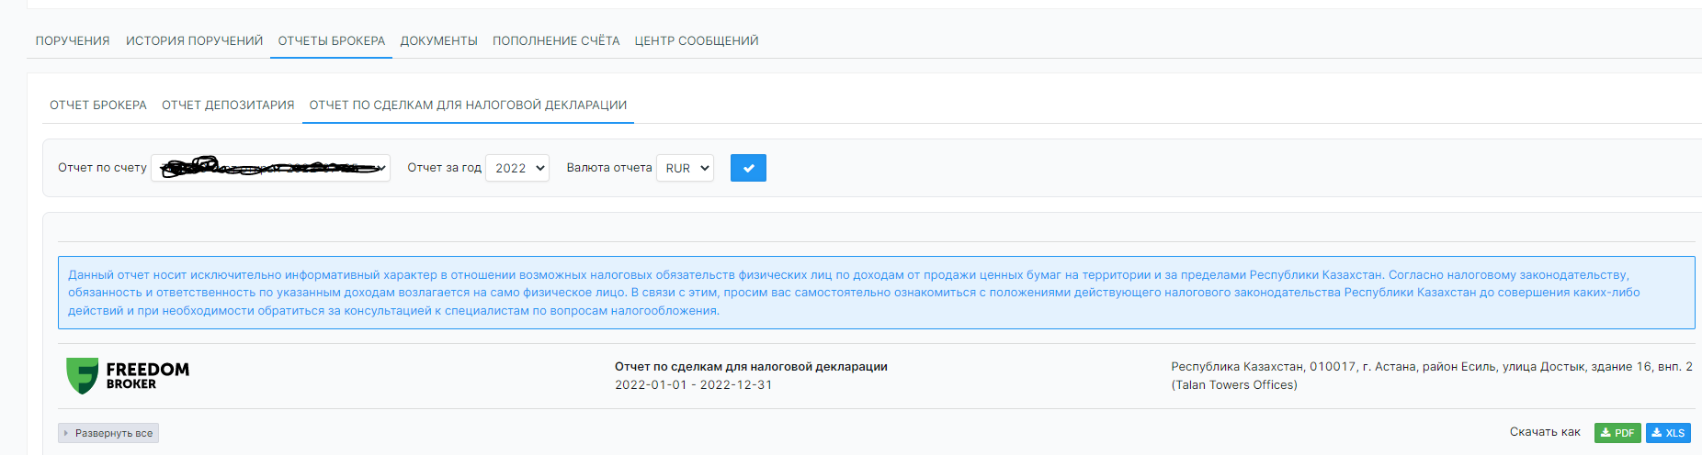Click the label Валюта отчета

(609, 168)
